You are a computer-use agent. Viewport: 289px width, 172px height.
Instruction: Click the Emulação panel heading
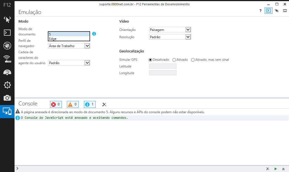point(30,12)
